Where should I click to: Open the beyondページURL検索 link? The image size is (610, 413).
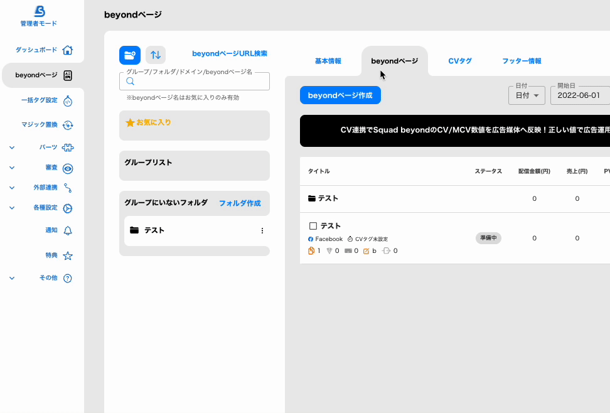230,54
